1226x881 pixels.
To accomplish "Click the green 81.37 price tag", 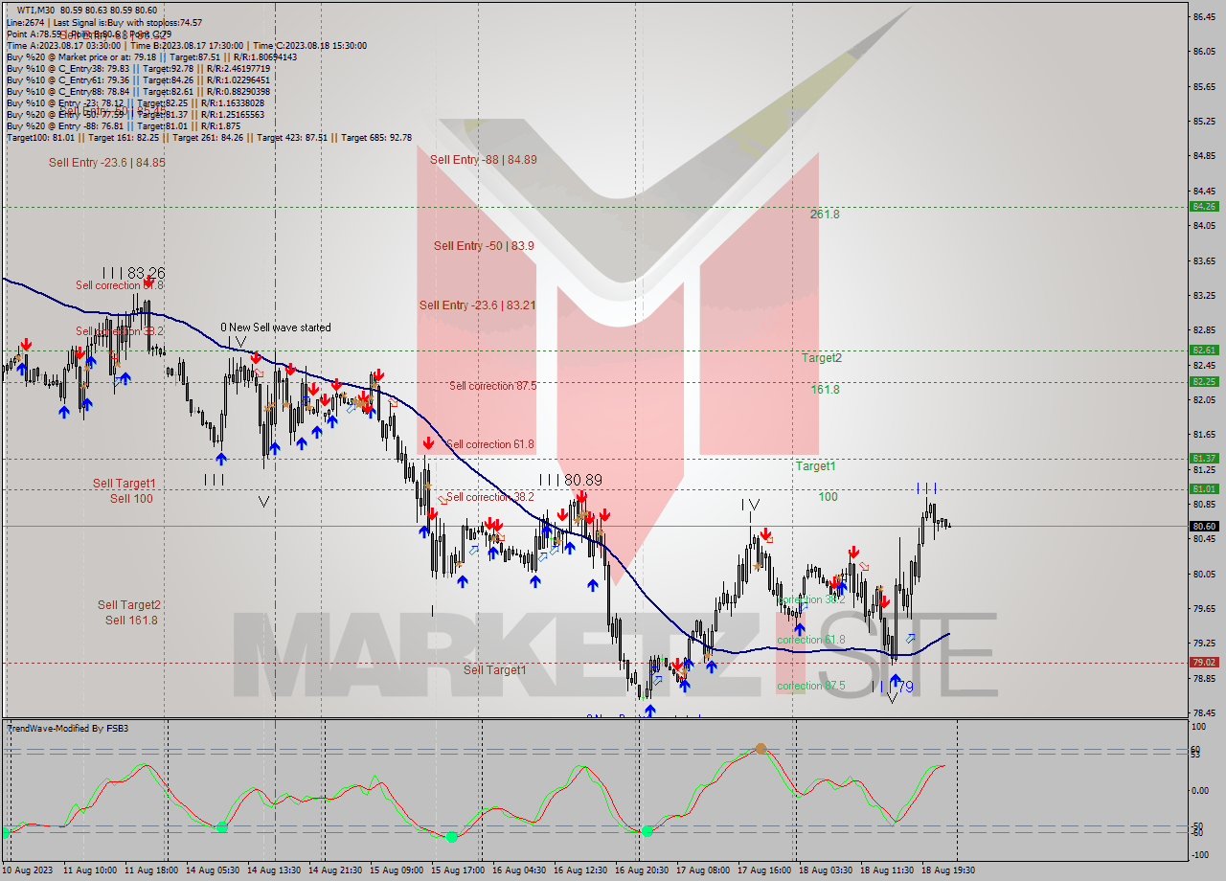I will pos(1204,458).
